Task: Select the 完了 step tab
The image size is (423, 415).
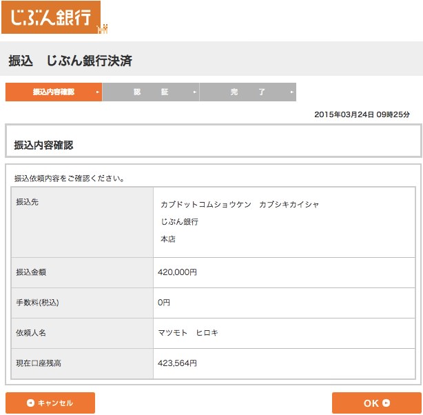Action: (248, 92)
